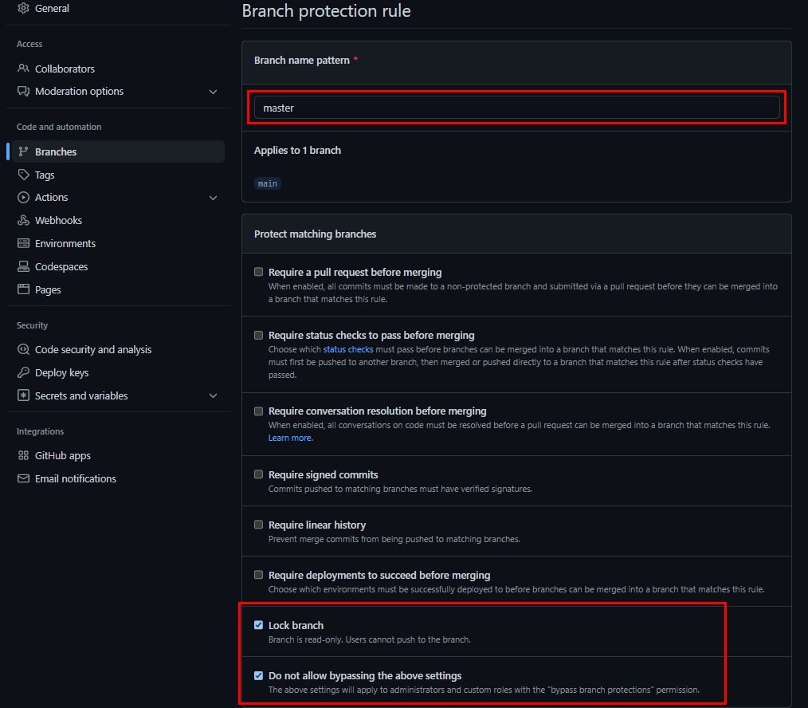
Task: Check Require status checks to pass
Action: click(259, 335)
